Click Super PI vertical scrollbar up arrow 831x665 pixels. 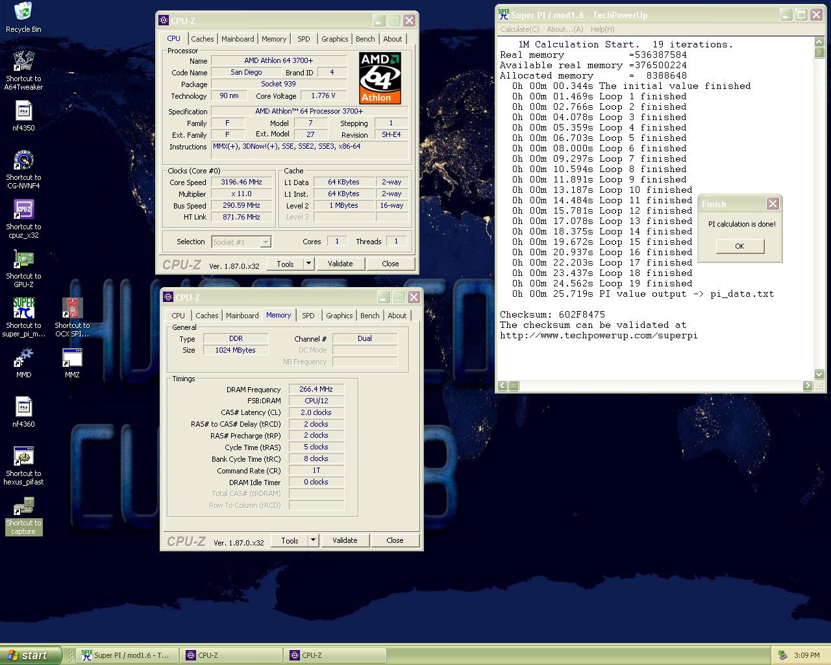click(x=819, y=42)
